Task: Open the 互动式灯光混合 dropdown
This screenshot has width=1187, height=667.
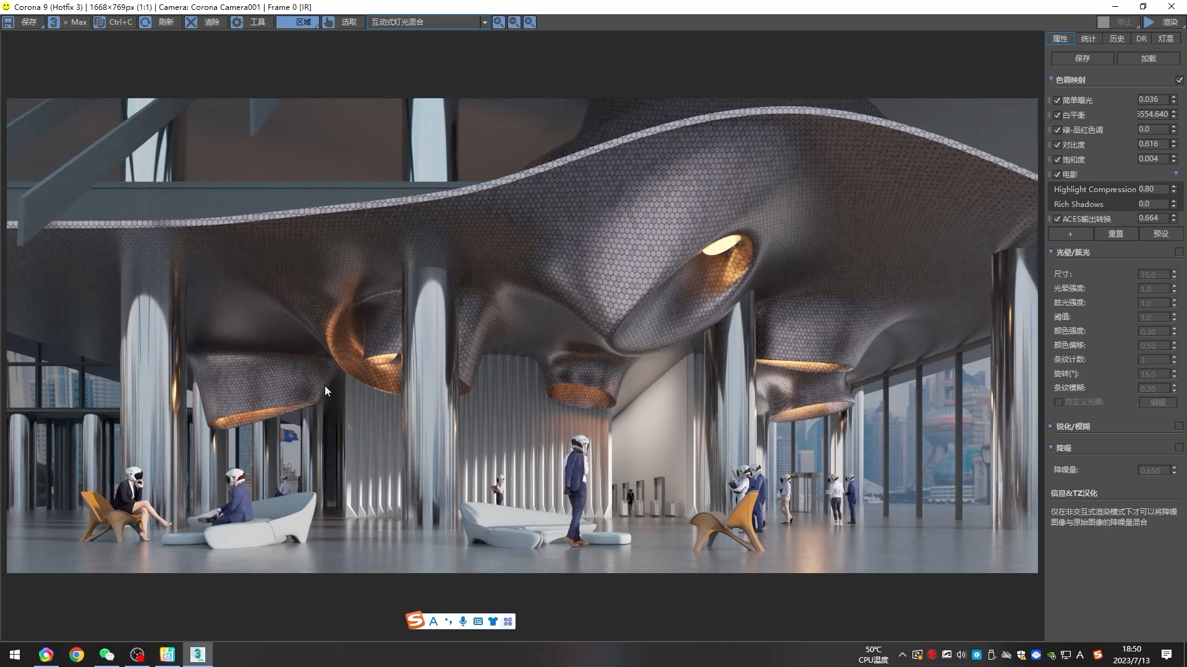Action: coord(484,21)
